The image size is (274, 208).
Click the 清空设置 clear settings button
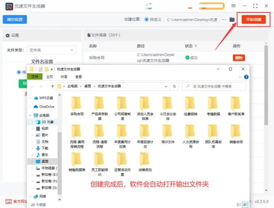15,19
